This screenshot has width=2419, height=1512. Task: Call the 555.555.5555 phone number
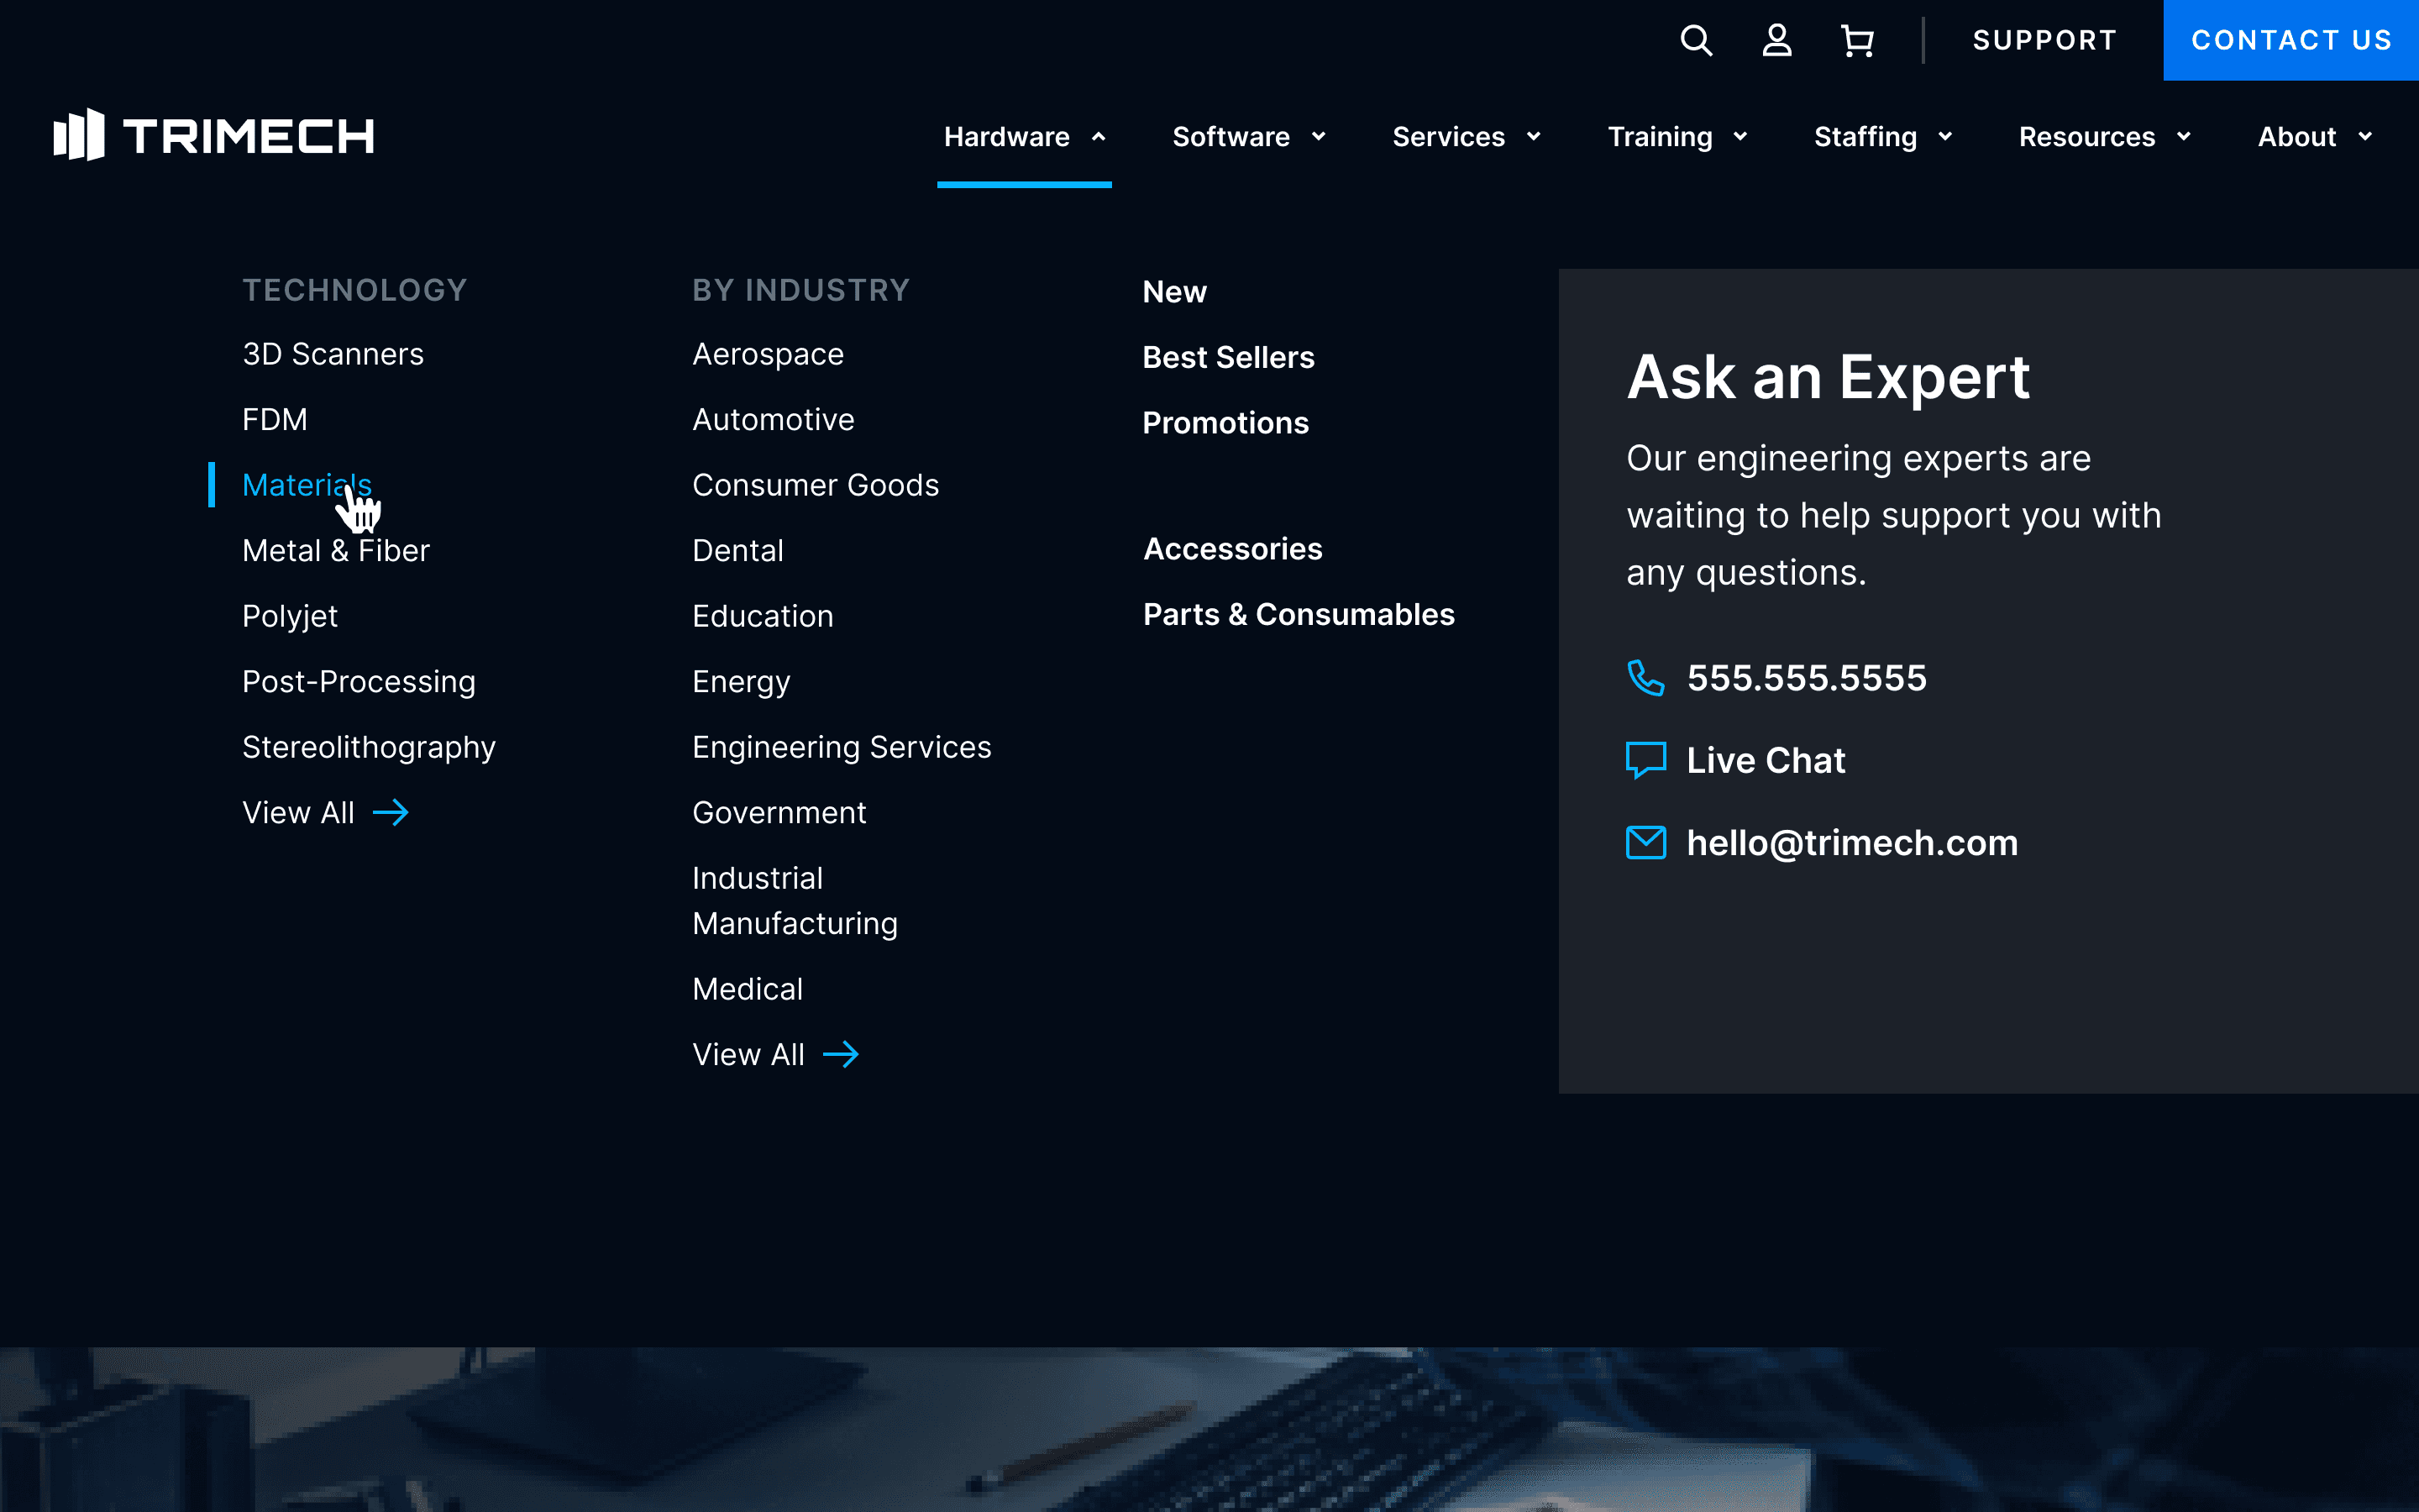click(1806, 678)
